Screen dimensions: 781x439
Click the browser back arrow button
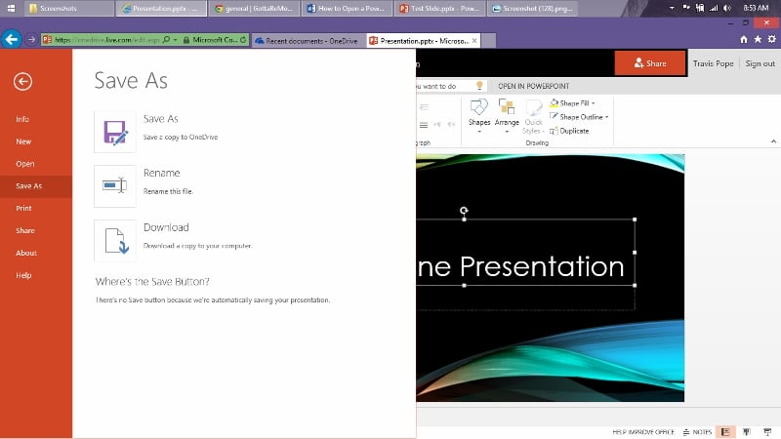[x=12, y=39]
